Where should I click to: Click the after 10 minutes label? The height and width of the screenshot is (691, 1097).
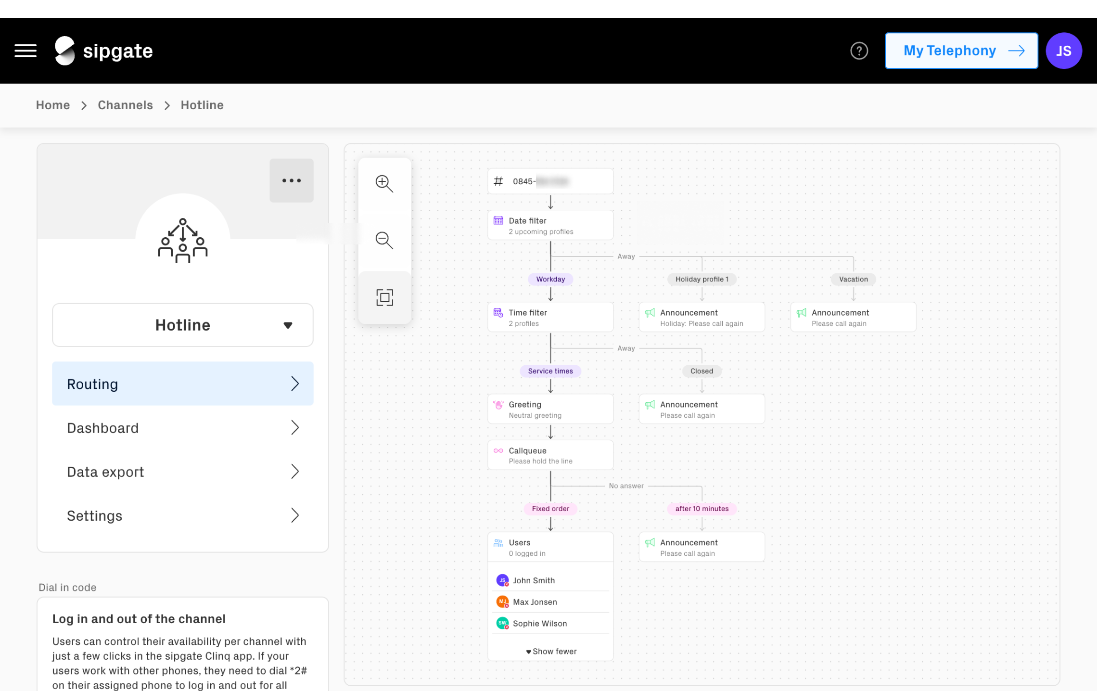(x=702, y=509)
